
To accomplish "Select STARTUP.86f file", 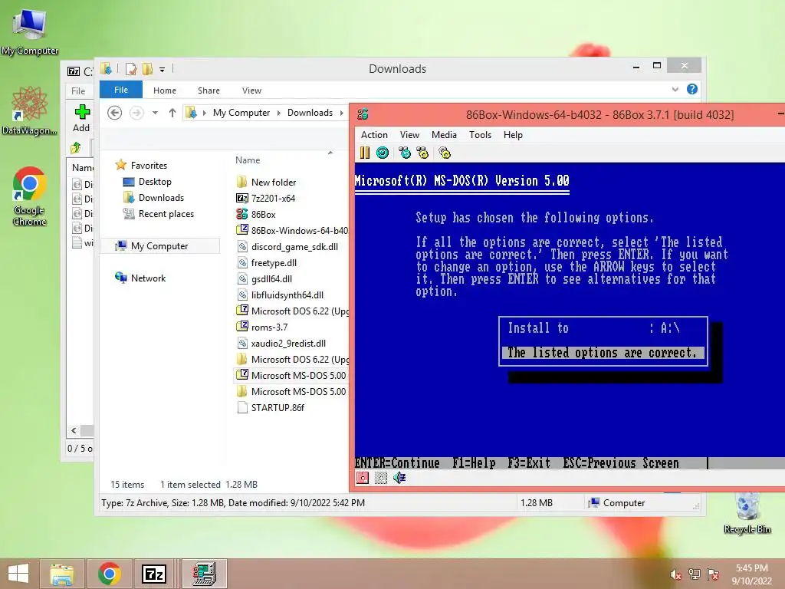I will [x=278, y=408].
